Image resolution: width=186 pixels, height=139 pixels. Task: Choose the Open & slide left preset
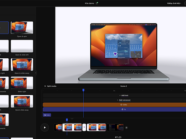point(22,46)
